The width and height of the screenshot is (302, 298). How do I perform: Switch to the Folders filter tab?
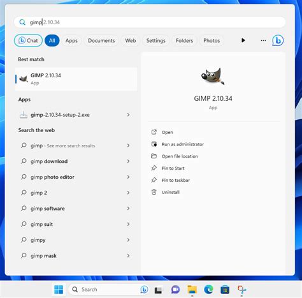pyautogui.click(x=184, y=40)
